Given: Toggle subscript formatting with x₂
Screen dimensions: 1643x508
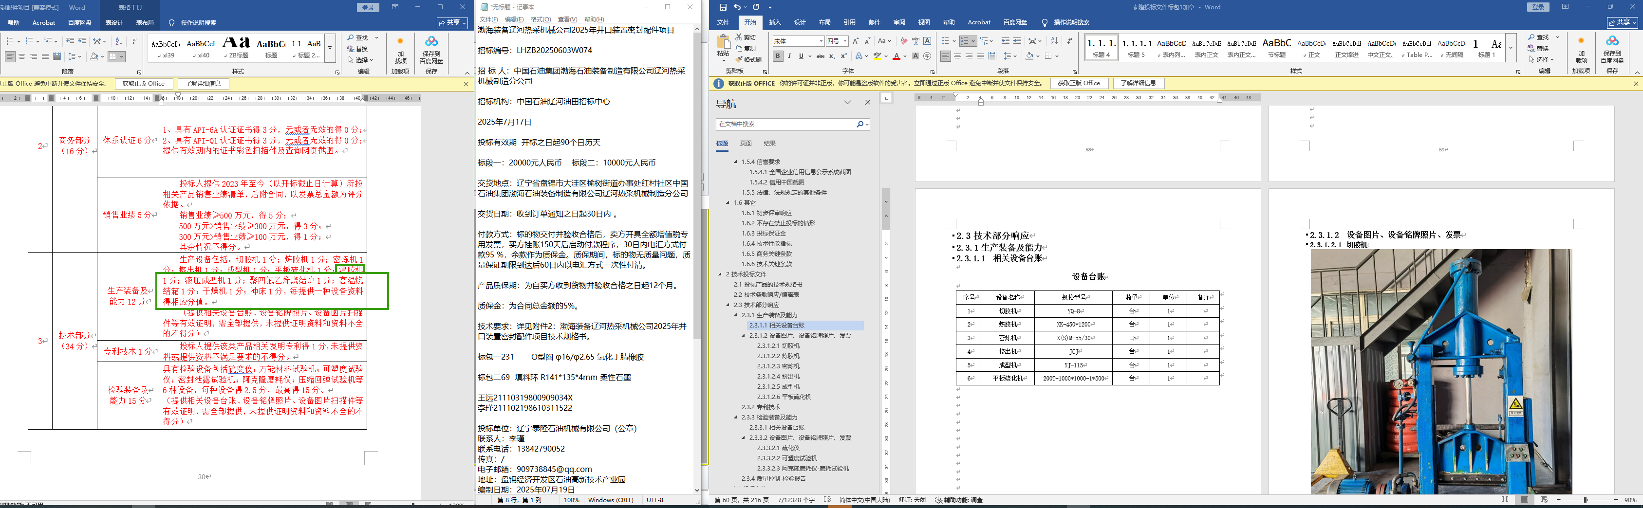Looking at the screenshot, I should (x=833, y=56).
